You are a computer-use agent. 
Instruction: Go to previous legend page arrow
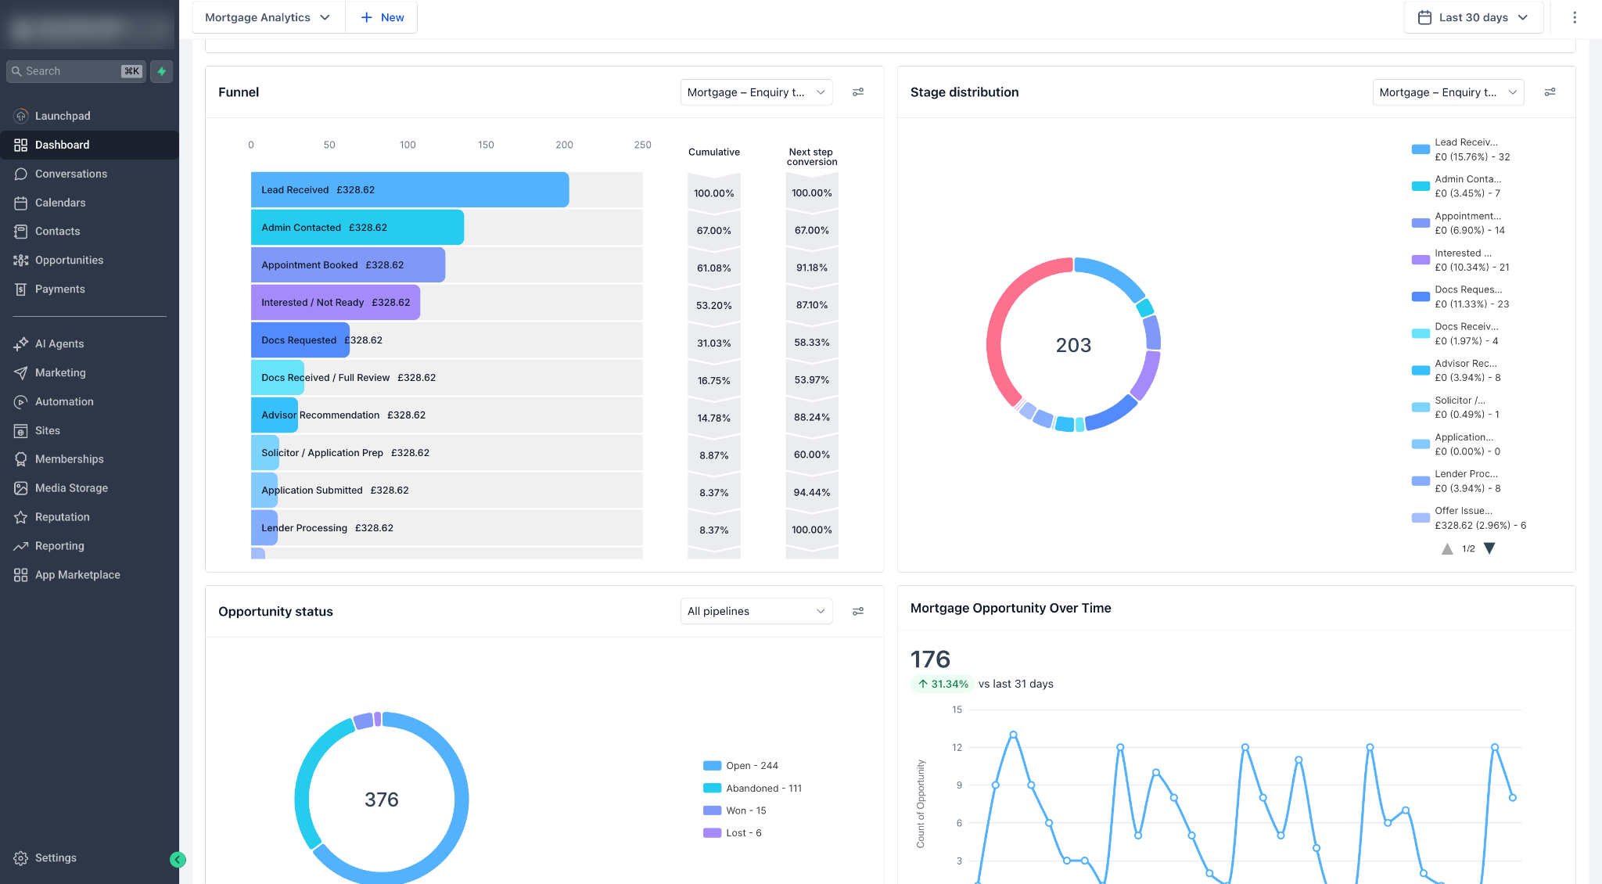pos(1447,548)
